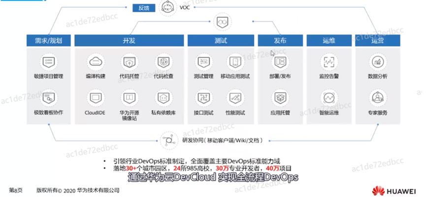Click the VOC circular icon

(x=169, y=7)
